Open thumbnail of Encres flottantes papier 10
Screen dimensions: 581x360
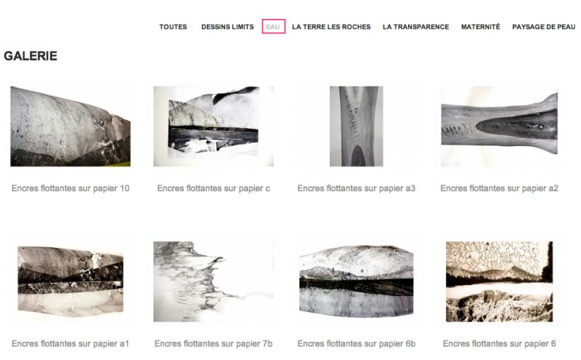point(70,127)
